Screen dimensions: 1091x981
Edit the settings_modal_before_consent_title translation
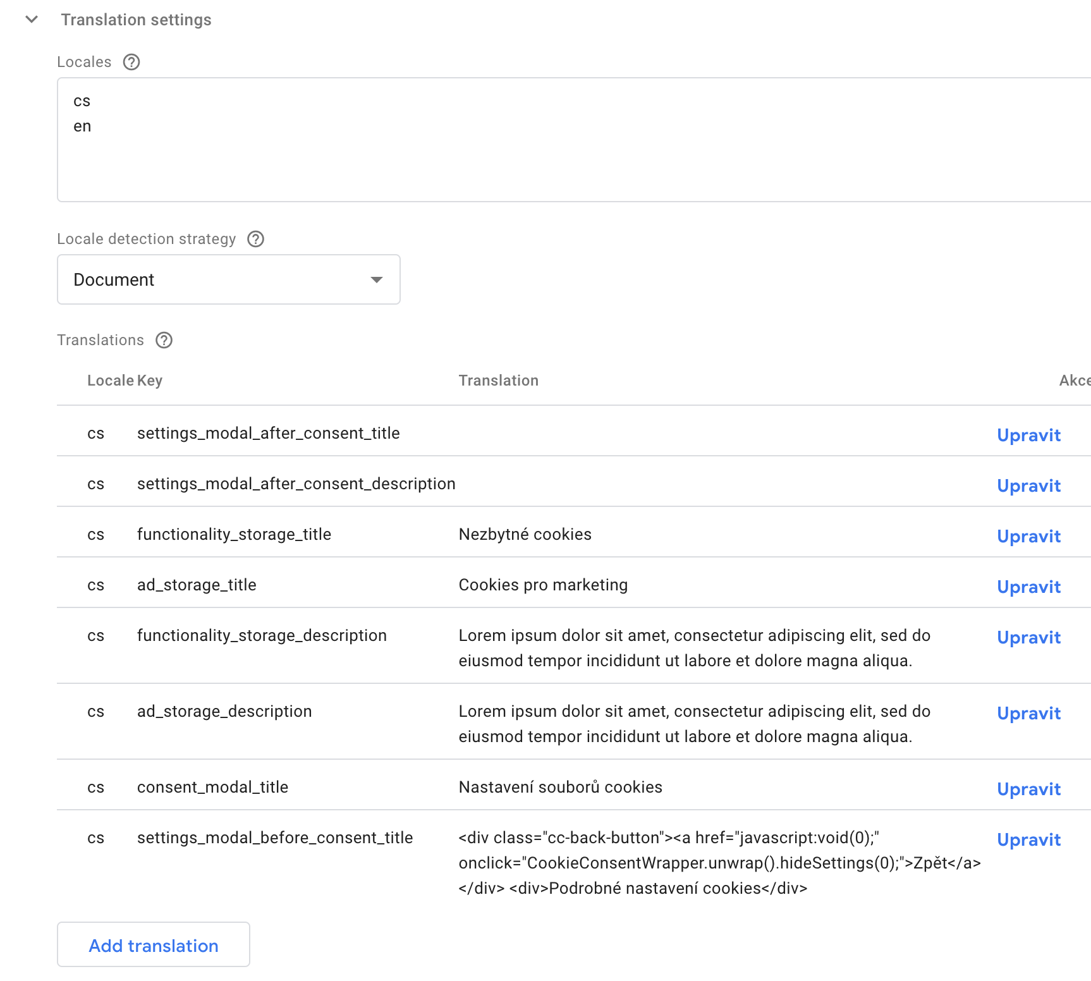pos(1028,839)
